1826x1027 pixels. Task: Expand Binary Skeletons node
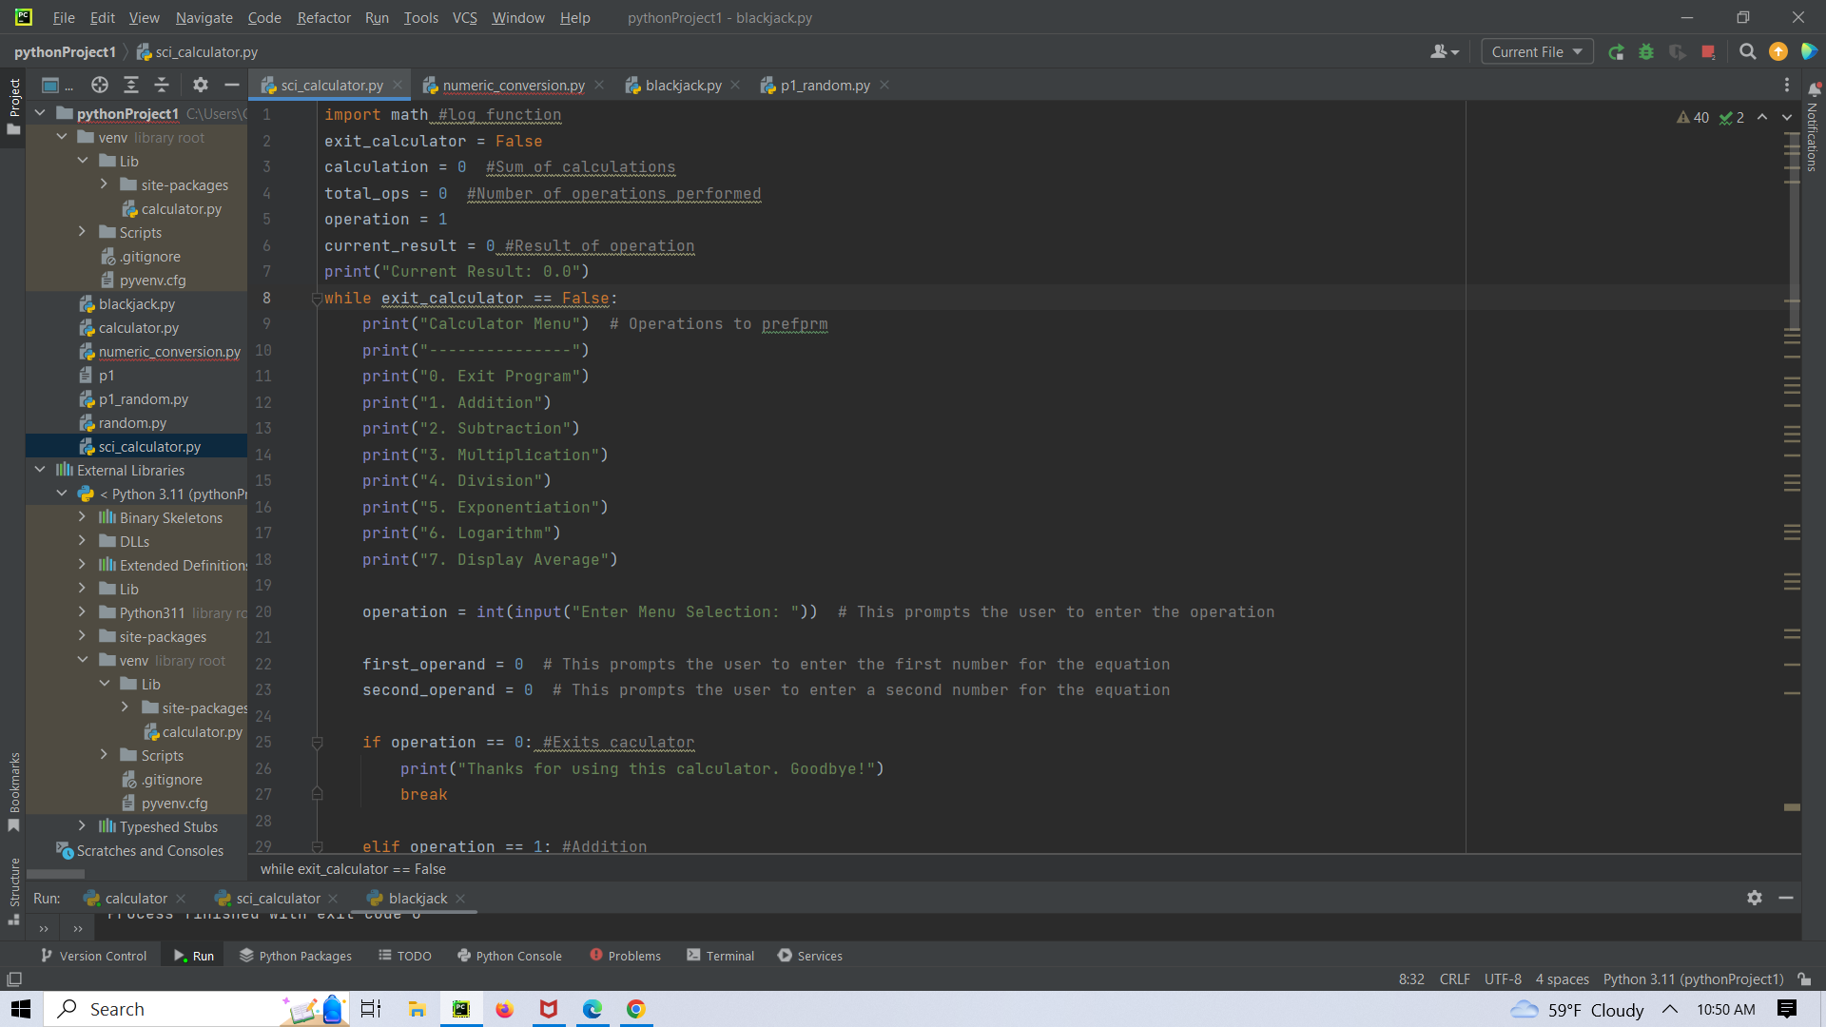point(83,517)
